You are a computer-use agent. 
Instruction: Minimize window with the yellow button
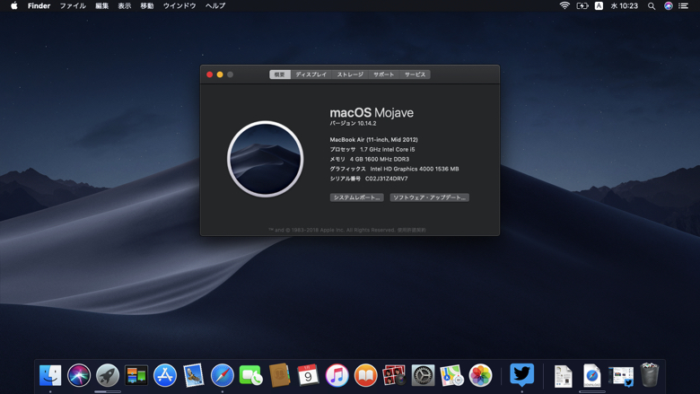tap(220, 74)
